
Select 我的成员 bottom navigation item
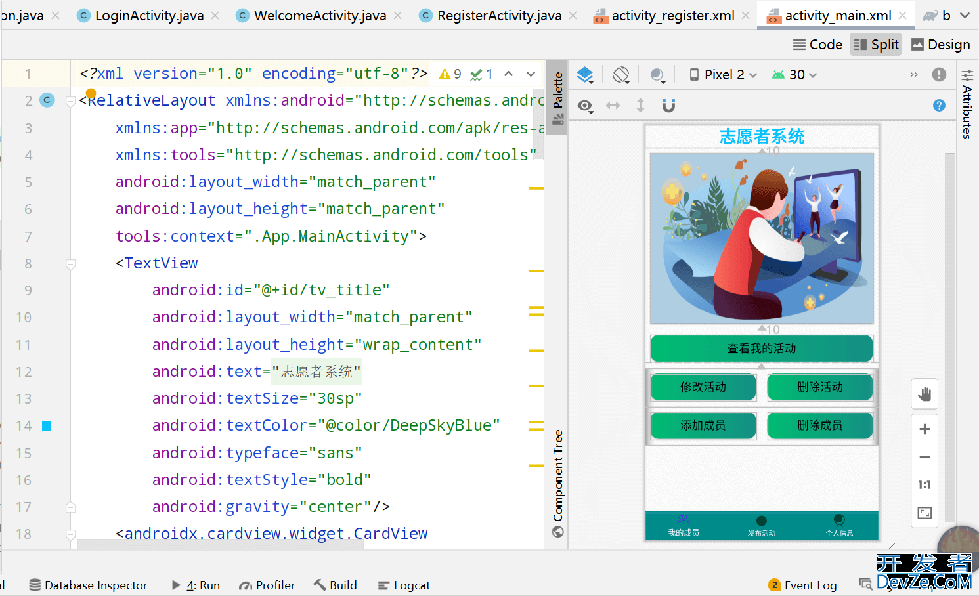(x=684, y=526)
